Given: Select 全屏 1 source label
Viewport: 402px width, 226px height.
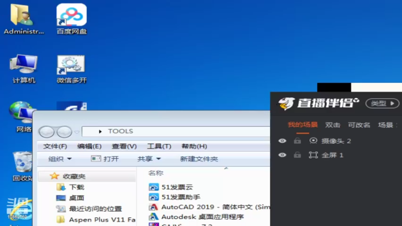Looking at the screenshot, I should 332,155.
